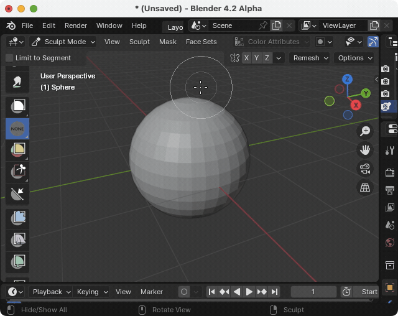Screen dimensions: 398x316
Task: Open the 3D viewport editor type dropdown
Action: click(x=16, y=42)
